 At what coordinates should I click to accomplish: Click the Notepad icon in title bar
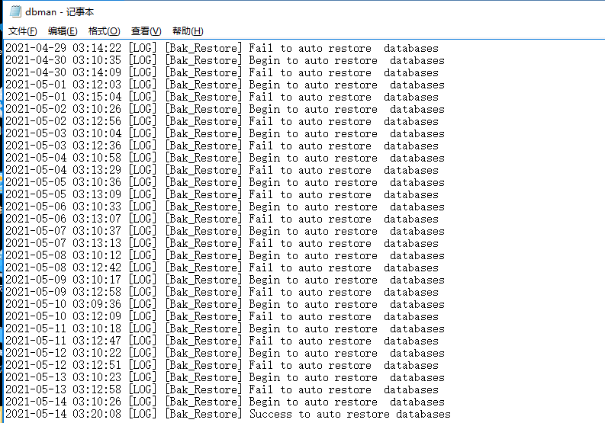pyautogui.click(x=15, y=11)
